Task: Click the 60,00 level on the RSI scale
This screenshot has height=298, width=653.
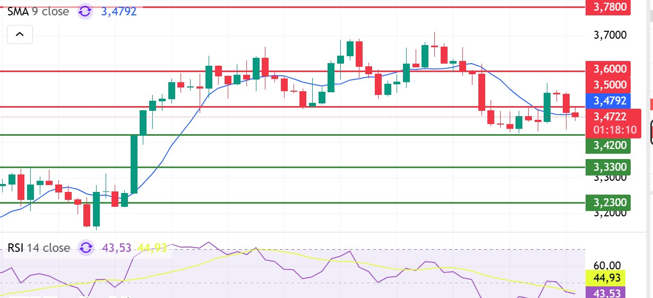Action: click(607, 265)
